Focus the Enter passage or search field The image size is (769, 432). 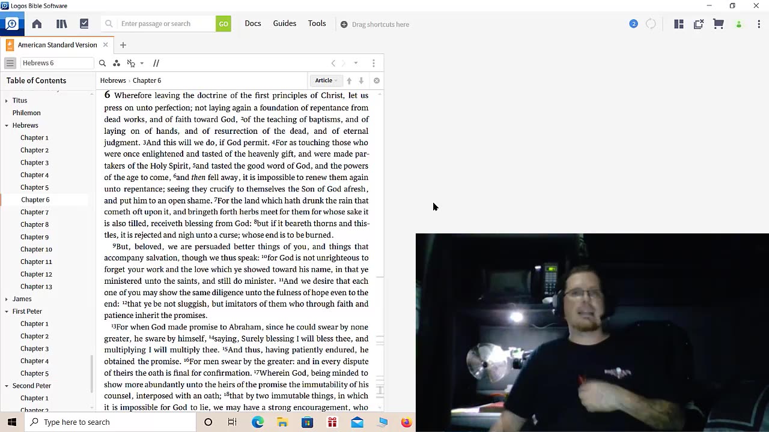coord(166,24)
